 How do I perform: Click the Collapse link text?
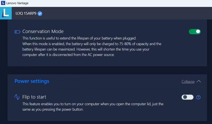point(188,82)
